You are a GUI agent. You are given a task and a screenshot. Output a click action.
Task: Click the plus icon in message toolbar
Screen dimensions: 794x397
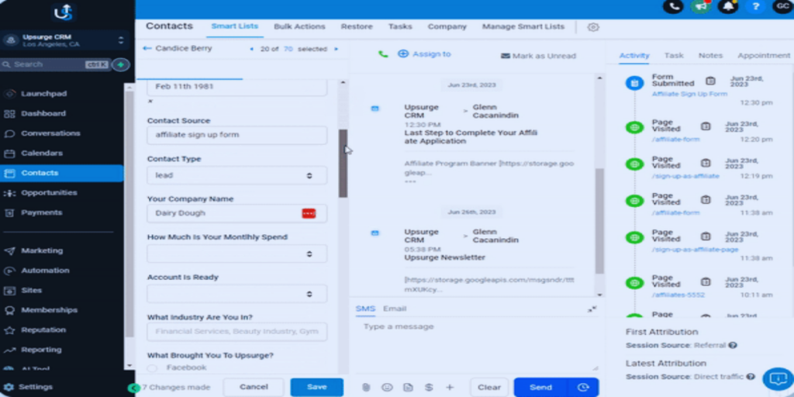(x=450, y=388)
